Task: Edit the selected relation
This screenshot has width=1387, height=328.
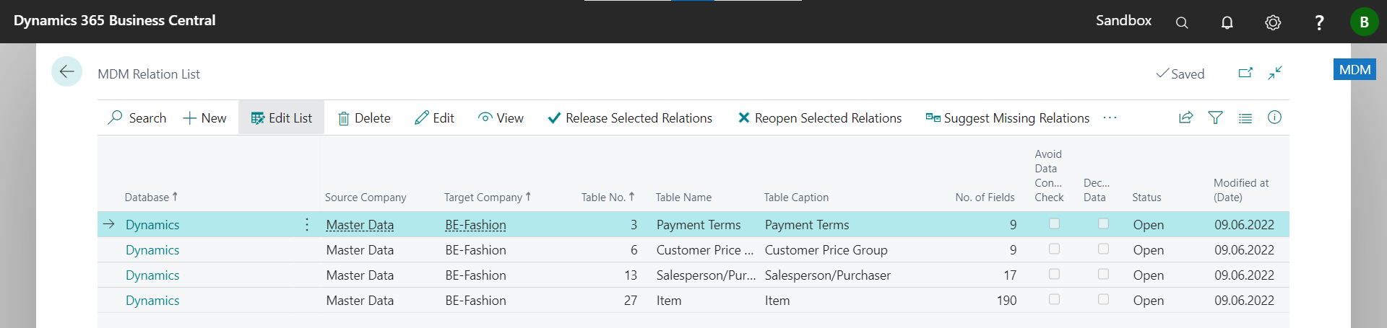Action: coord(434,118)
